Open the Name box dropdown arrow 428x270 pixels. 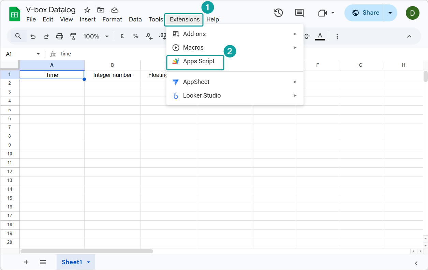(x=38, y=54)
